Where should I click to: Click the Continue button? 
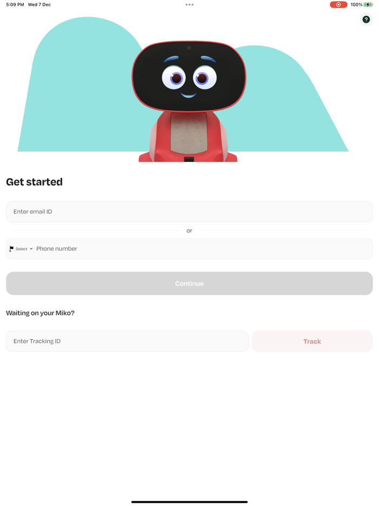click(190, 283)
